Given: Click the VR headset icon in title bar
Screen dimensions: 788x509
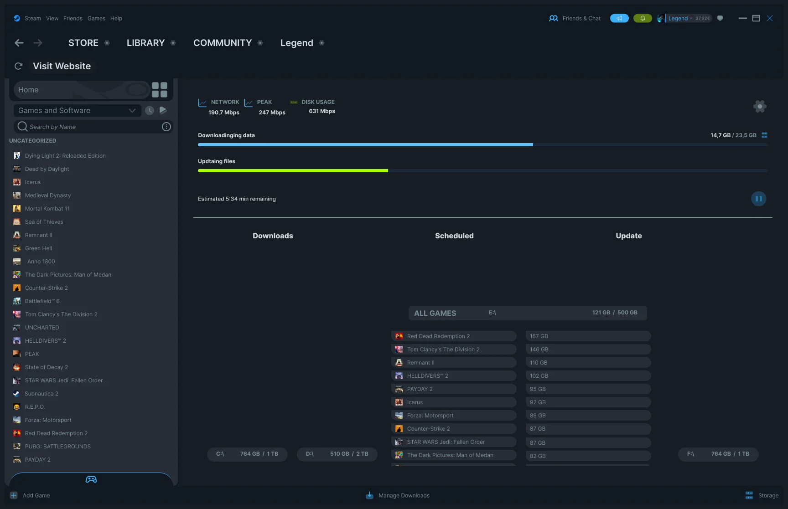Looking at the screenshot, I should coord(720,18).
